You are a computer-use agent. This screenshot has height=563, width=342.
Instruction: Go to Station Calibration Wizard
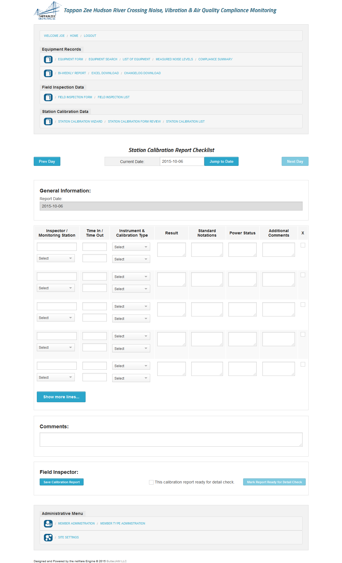pyautogui.click(x=80, y=122)
